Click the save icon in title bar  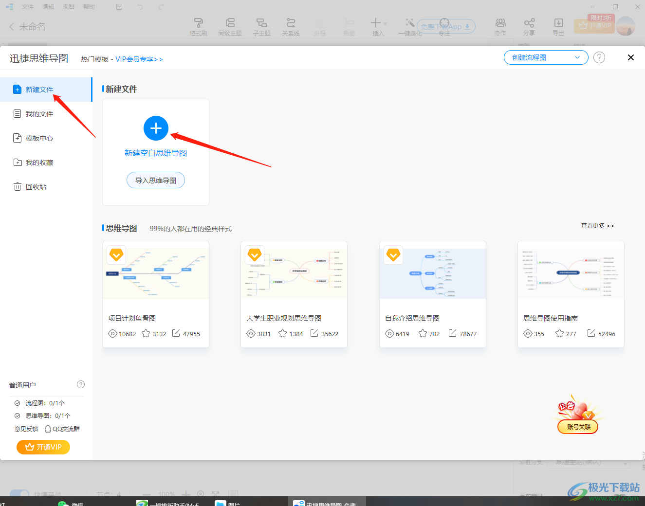(119, 7)
